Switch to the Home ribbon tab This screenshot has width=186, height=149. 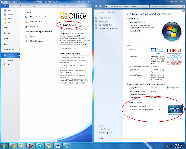14,6
